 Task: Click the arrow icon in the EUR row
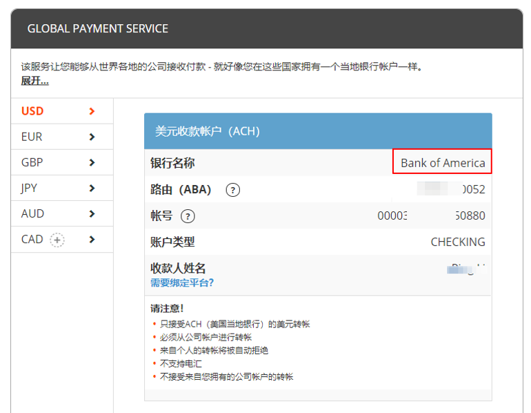92,137
